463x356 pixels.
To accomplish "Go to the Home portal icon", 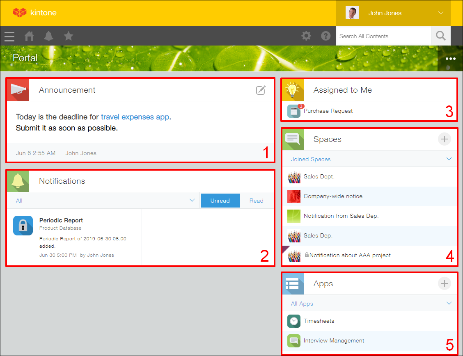I will 29,36.
